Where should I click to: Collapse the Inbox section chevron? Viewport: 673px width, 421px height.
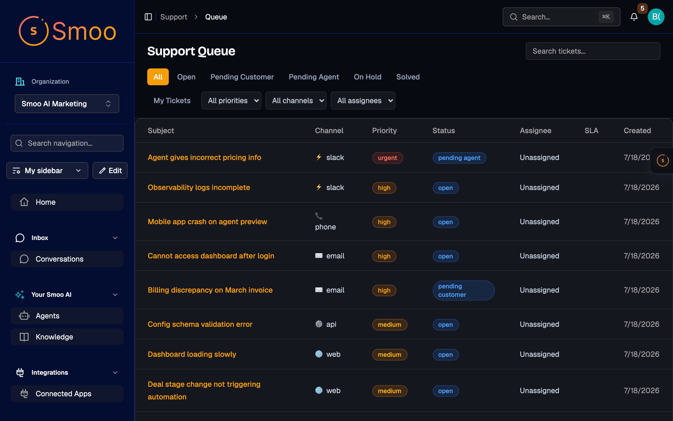(x=115, y=238)
